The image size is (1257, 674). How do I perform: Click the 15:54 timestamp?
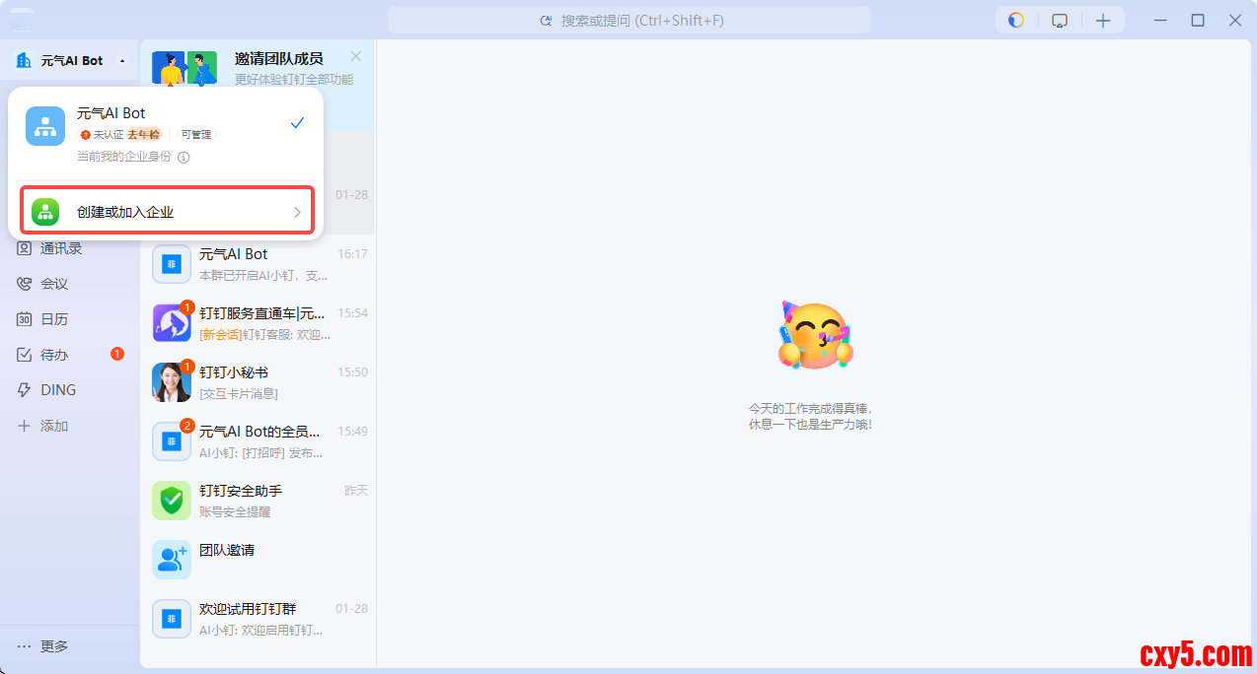pos(352,313)
